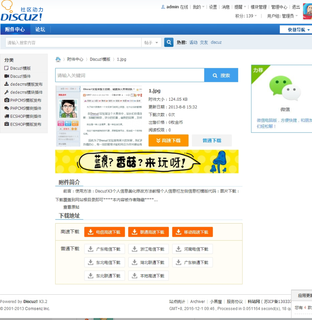Screen dimensions: 312x320
Task: Click the 1.jpg attachment preview thumbnail
Action: pyautogui.click(x=99, y=116)
